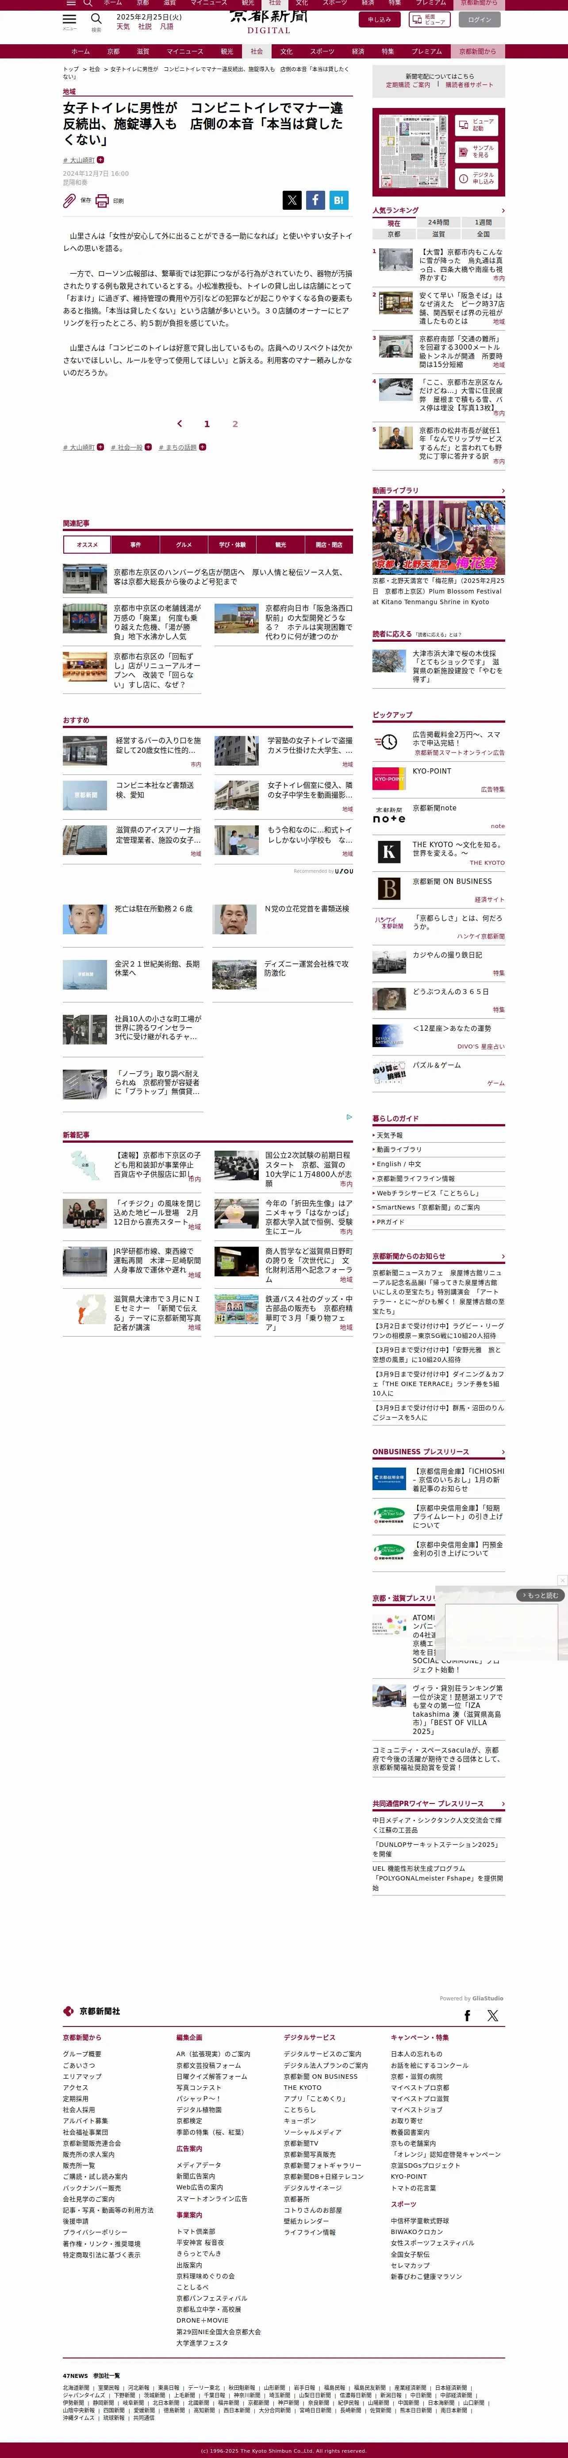Select the 1週間 ranking tab
568x2458 pixels.
(483, 222)
